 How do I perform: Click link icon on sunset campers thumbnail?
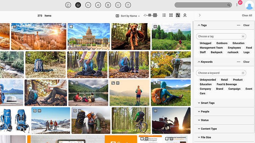[x=155, y=111]
